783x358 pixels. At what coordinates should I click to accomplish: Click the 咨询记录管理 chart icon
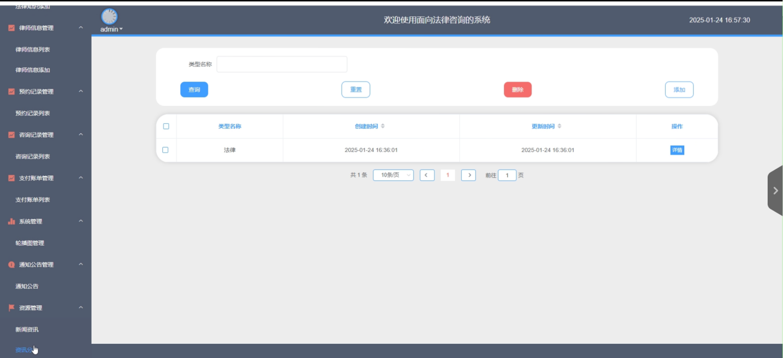(x=12, y=135)
